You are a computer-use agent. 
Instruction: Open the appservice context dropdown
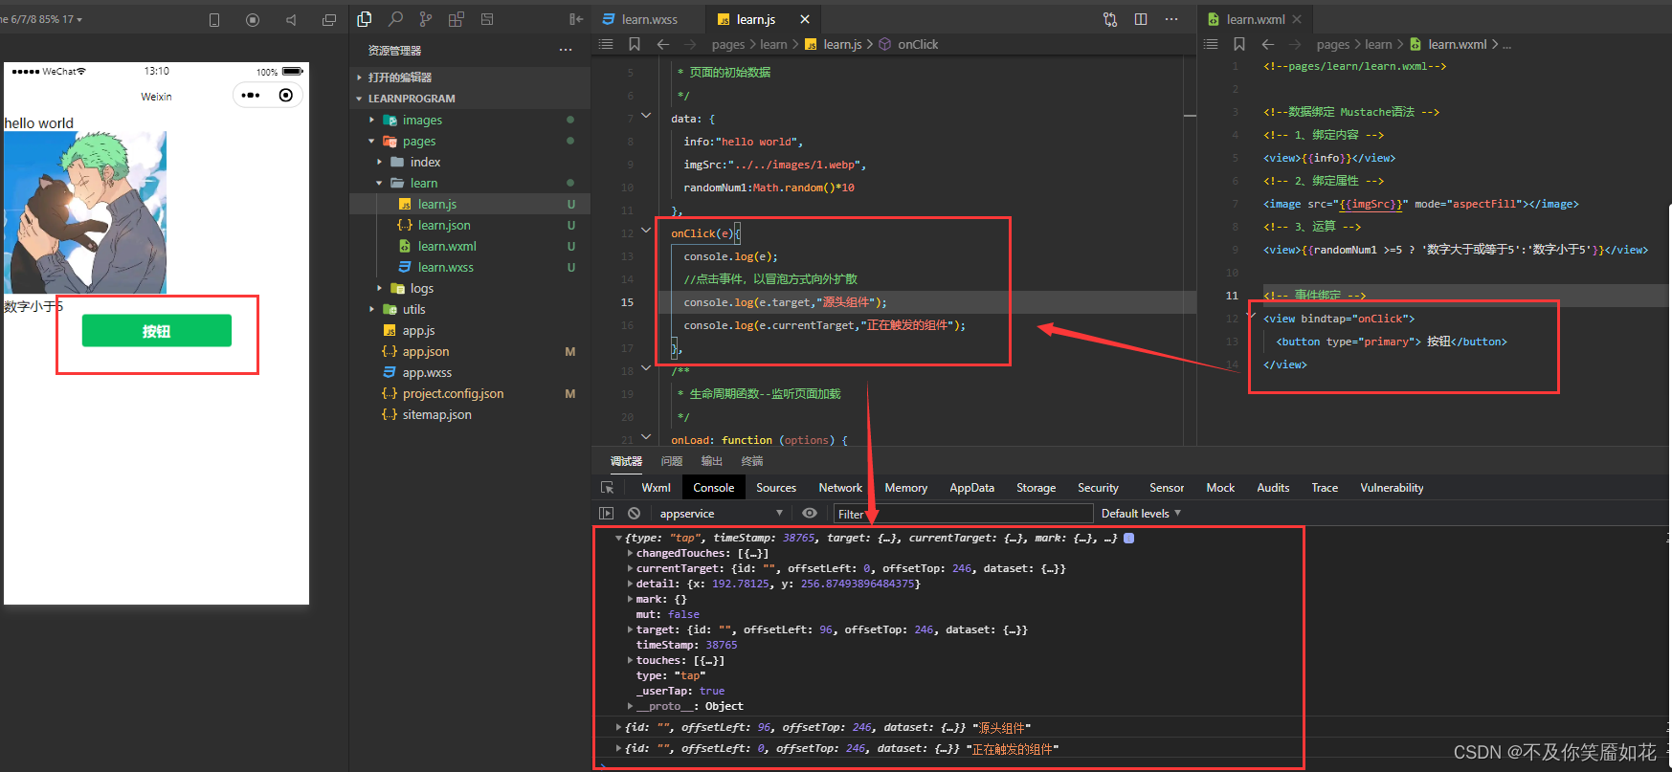721,514
